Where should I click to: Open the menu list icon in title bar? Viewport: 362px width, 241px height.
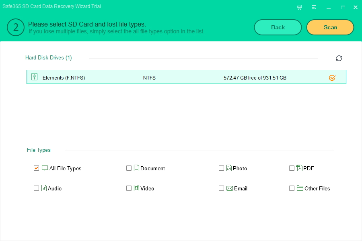point(314,7)
